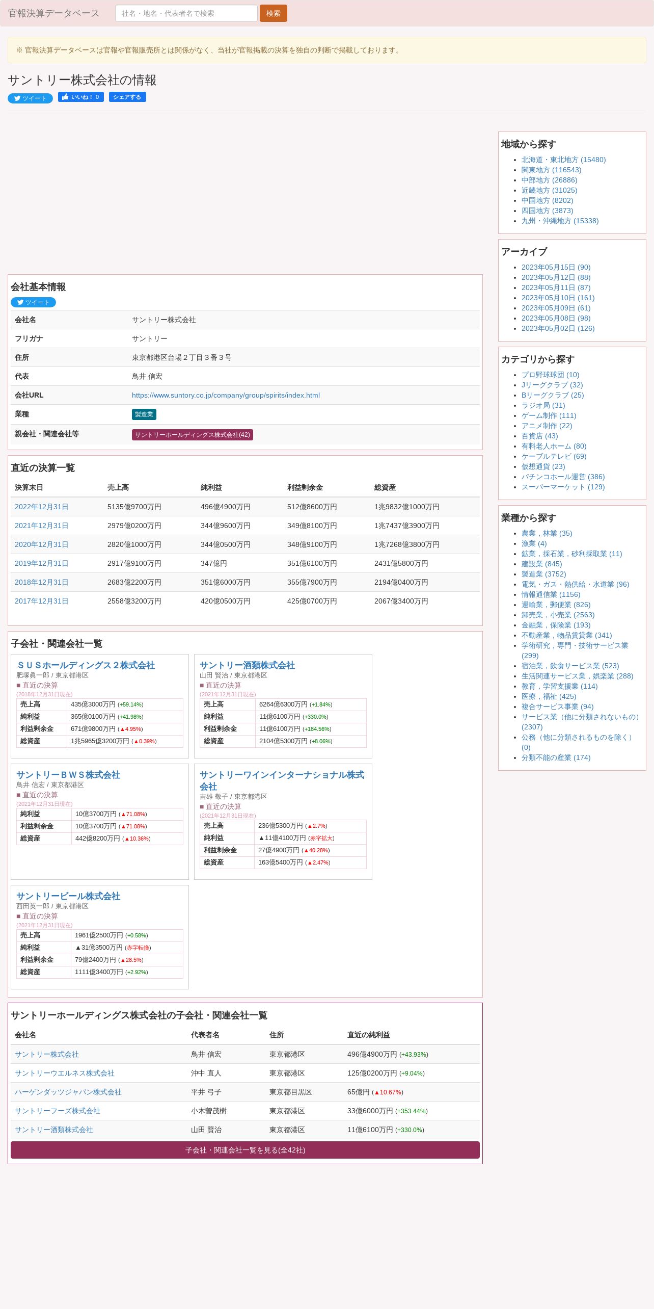Select the 製造業 industry tag
Viewport: 654px width, 1309px height.
click(144, 414)
